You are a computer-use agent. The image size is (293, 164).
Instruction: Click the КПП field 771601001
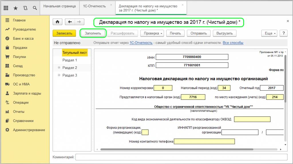(x=192, y=65)
